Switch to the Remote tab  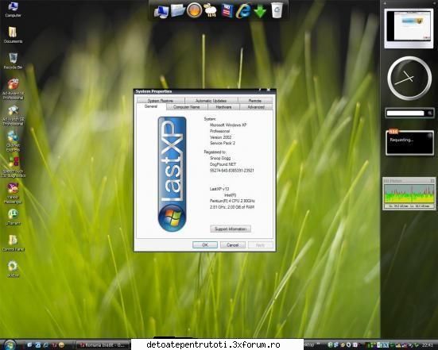[254, 101]
